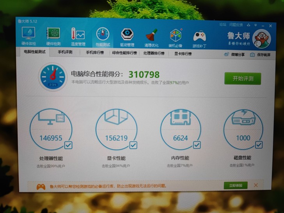
Task: Select 性能测试 performance test icon
Action: (x=103, y=37)
